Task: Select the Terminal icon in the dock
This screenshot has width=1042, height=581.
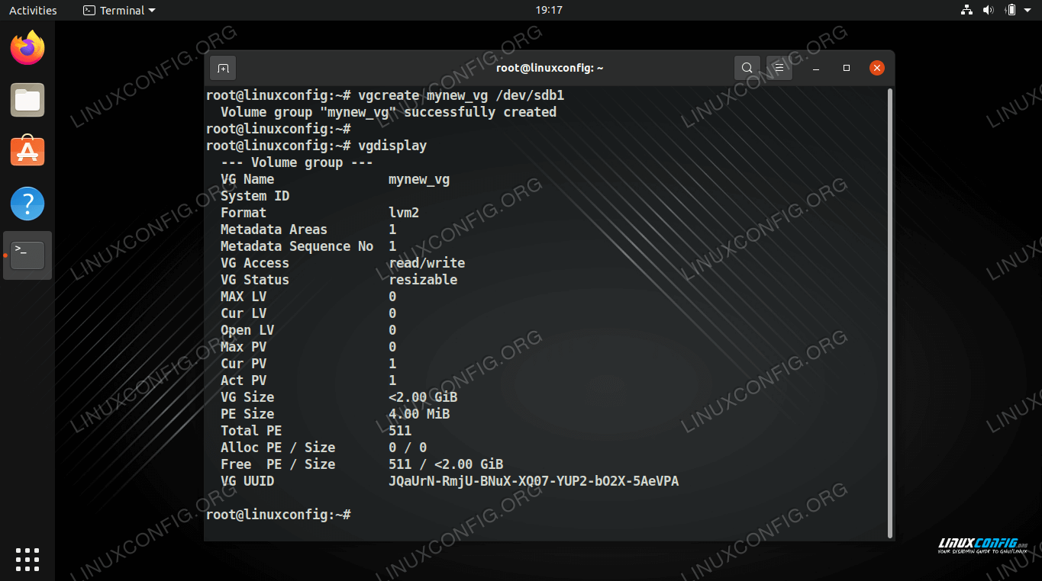Action: pos(27,255)
